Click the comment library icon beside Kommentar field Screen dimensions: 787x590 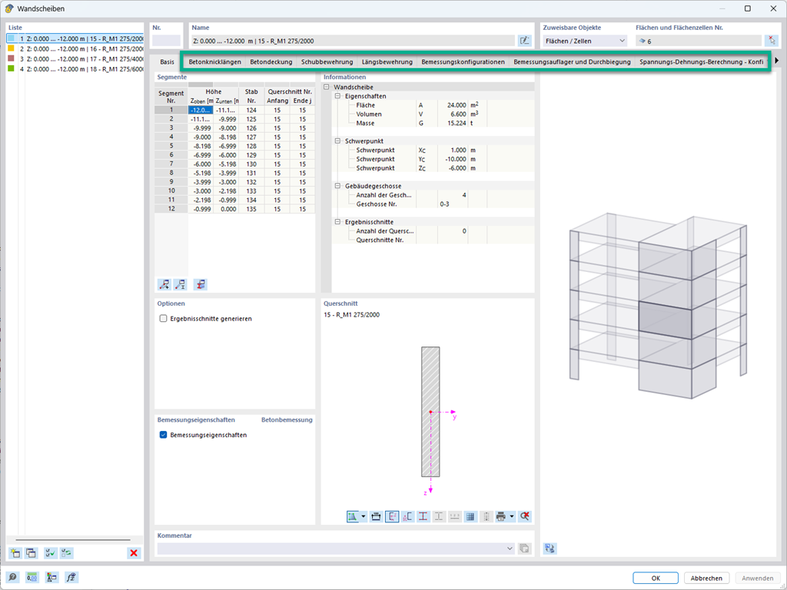[524, 549]
